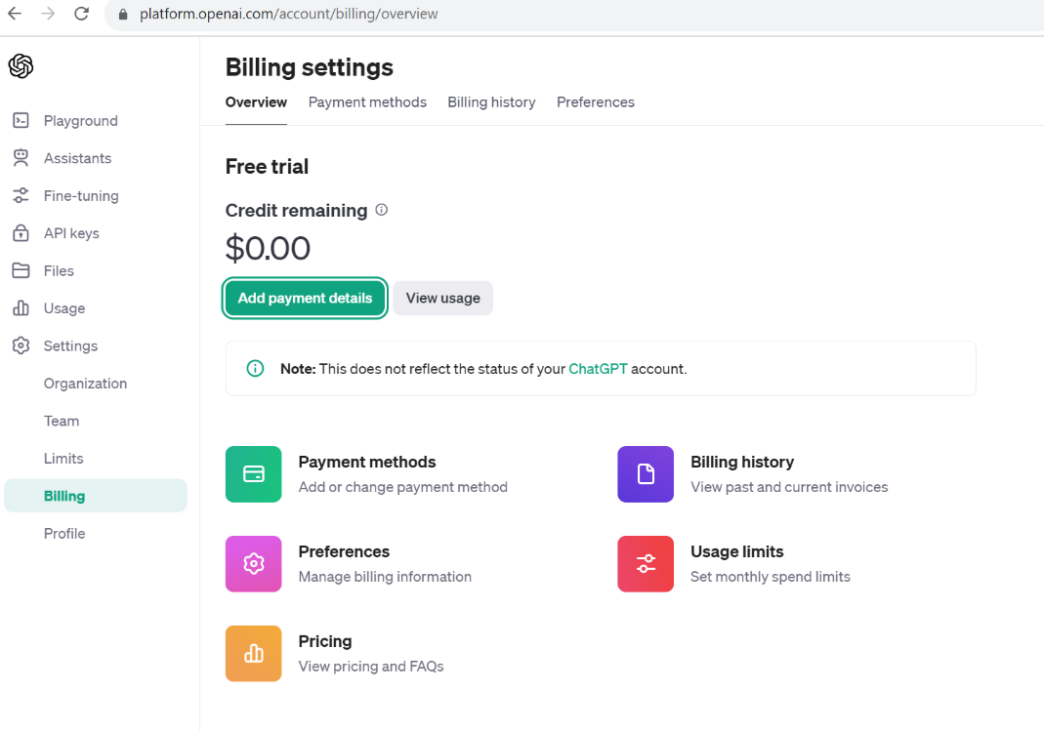Select Billing in the sidebar

[95, 496]
